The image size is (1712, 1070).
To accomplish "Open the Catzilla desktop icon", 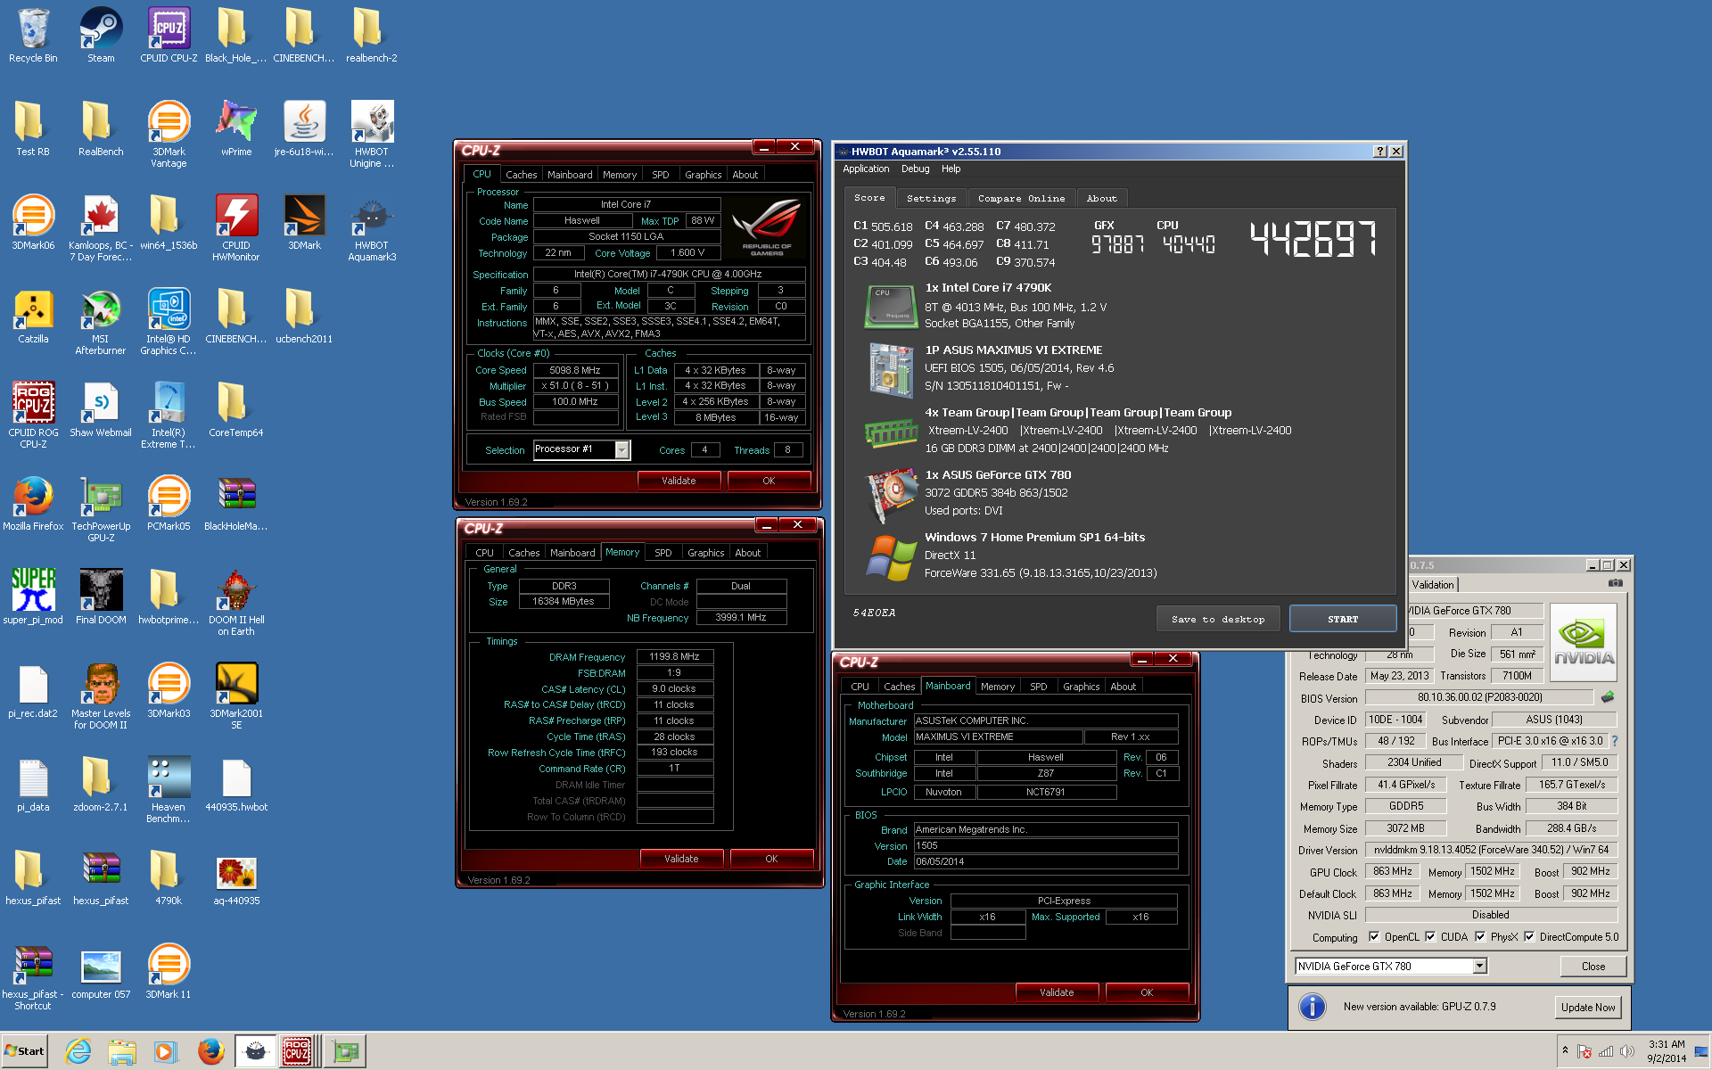I will [x=33, y=317].
